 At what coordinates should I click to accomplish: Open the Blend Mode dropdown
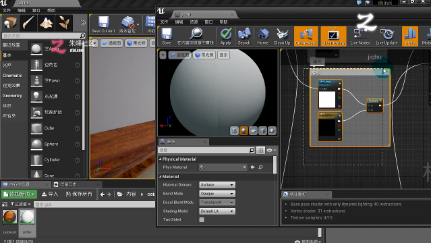click(x=217, y=194)
